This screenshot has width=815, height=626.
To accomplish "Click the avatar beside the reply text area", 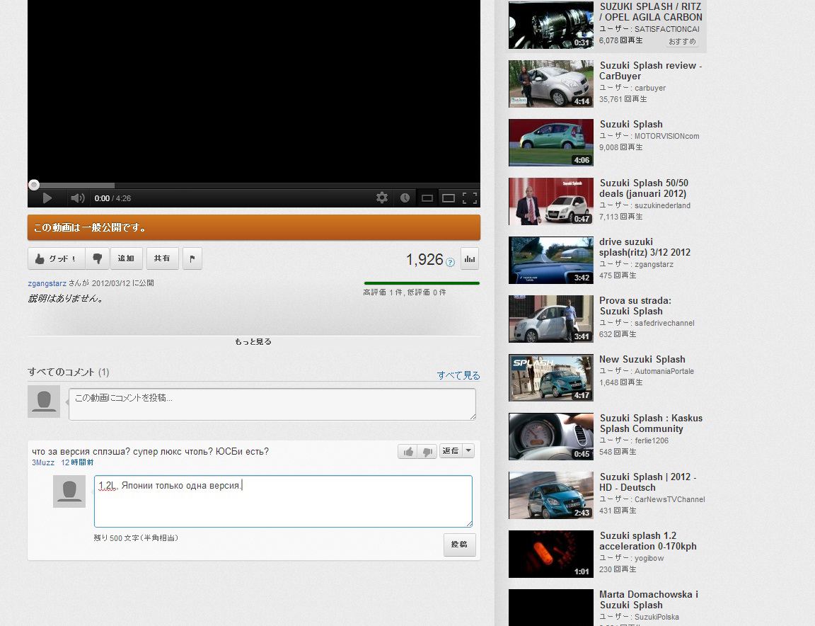I will point(69,491).
